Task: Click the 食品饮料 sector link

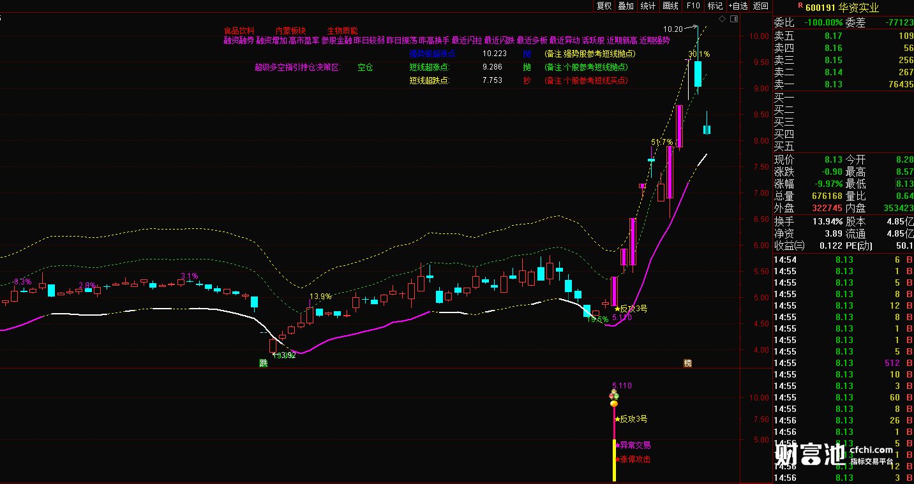Action: (x=239, y=31)
